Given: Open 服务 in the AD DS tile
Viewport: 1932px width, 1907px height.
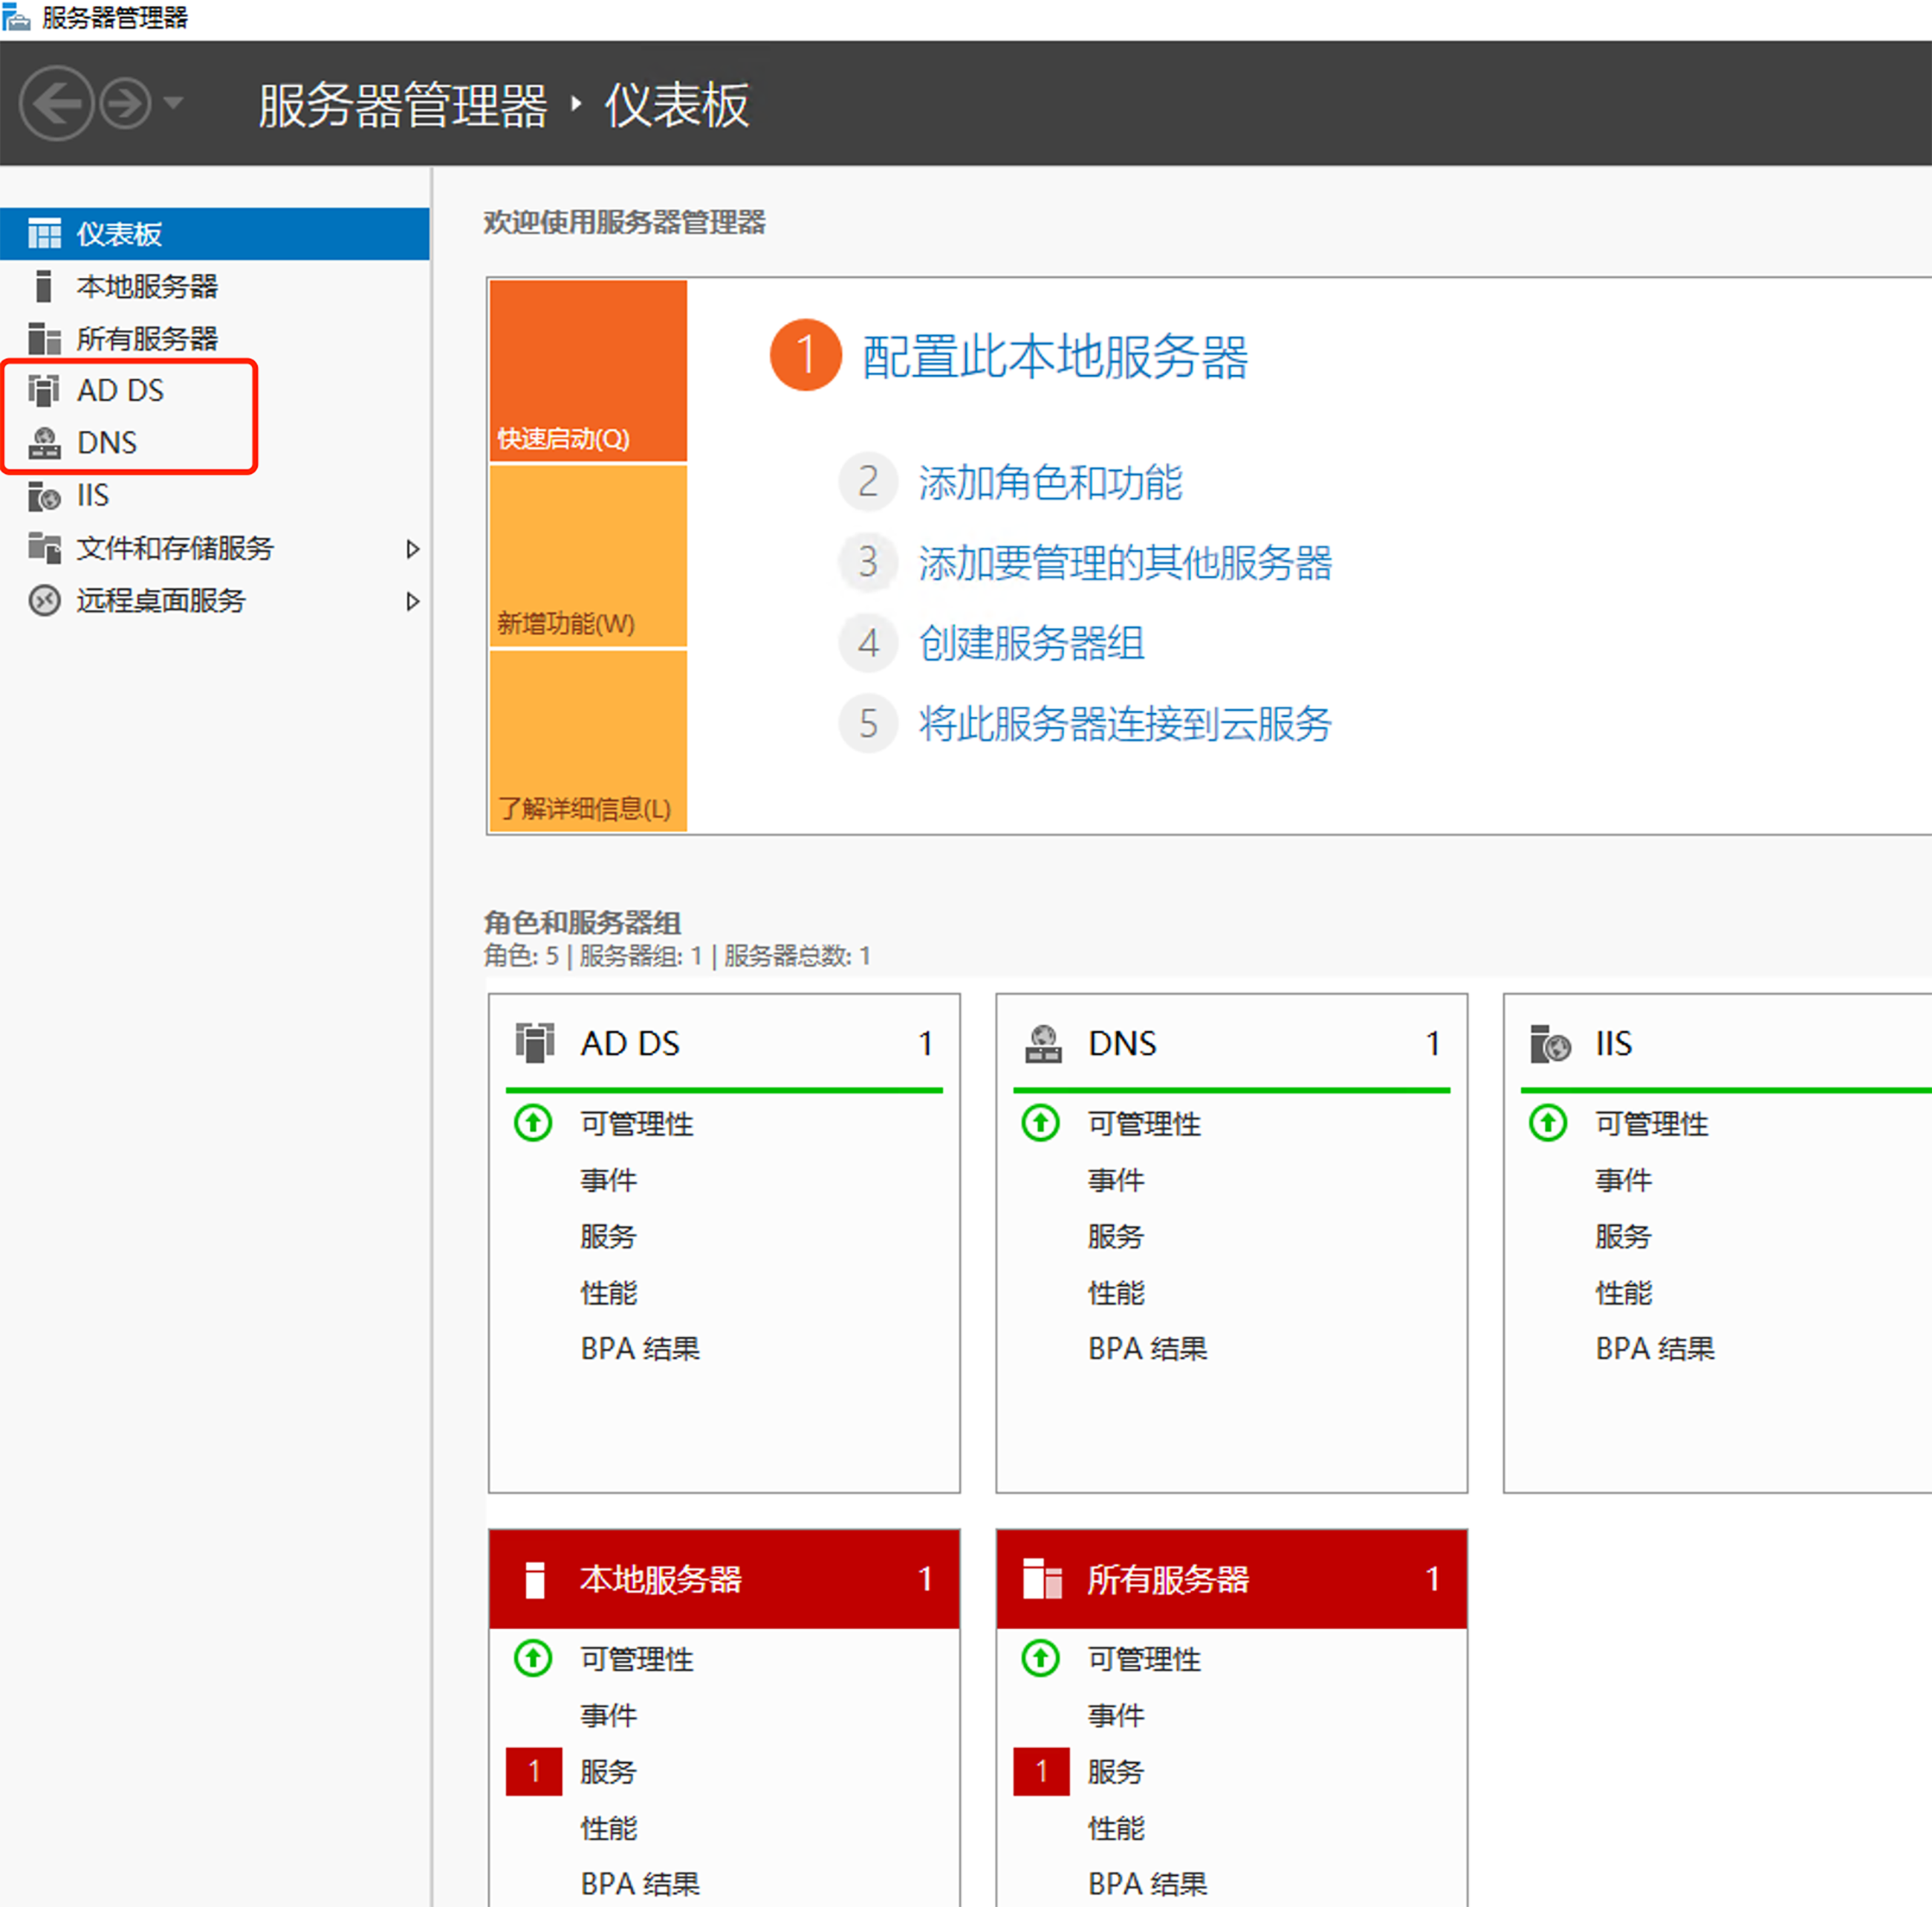Looking at the screenshot, I should 608,1236.
